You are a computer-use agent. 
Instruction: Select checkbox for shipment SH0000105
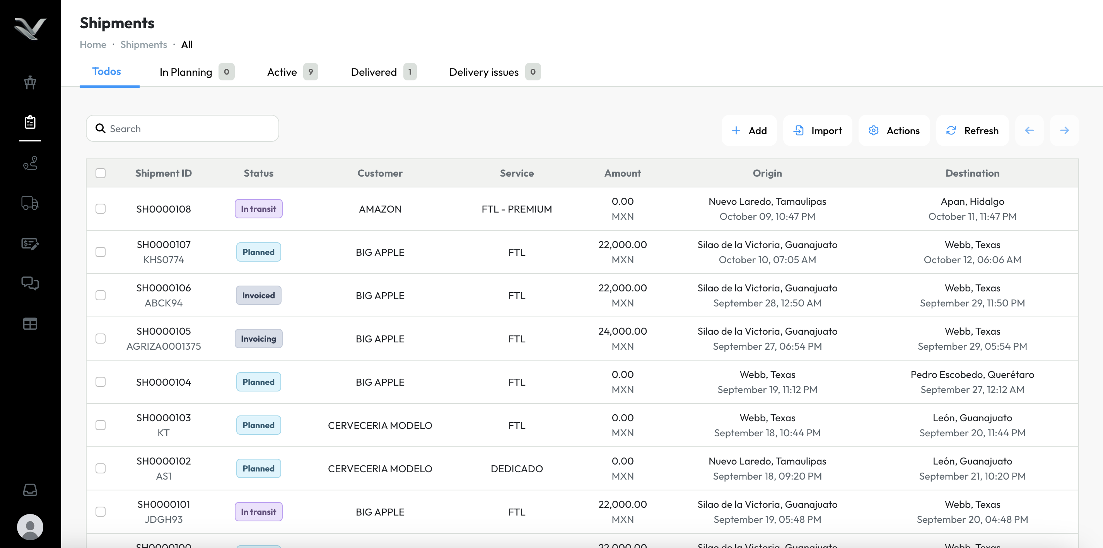tap(101, 339)
